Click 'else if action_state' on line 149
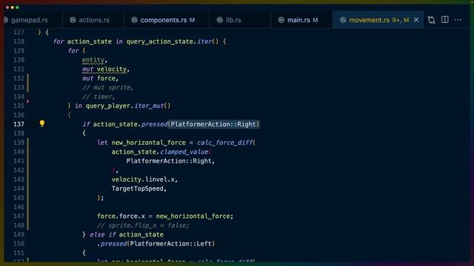Screen dimensions: 474x266 pyautogui.click(x=127, y=234)
